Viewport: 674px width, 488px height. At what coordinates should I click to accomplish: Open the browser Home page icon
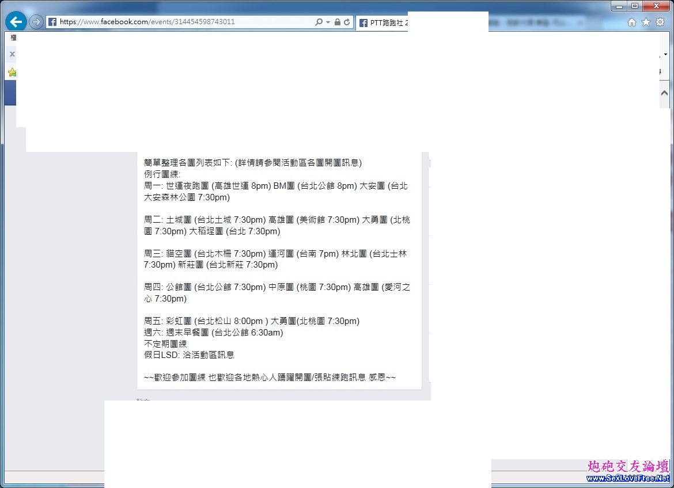click(632, 22)
